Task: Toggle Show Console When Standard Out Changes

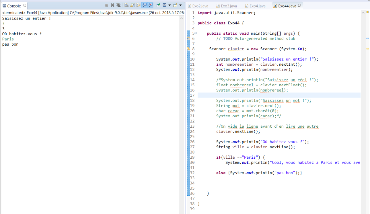Action: point(144,5)
